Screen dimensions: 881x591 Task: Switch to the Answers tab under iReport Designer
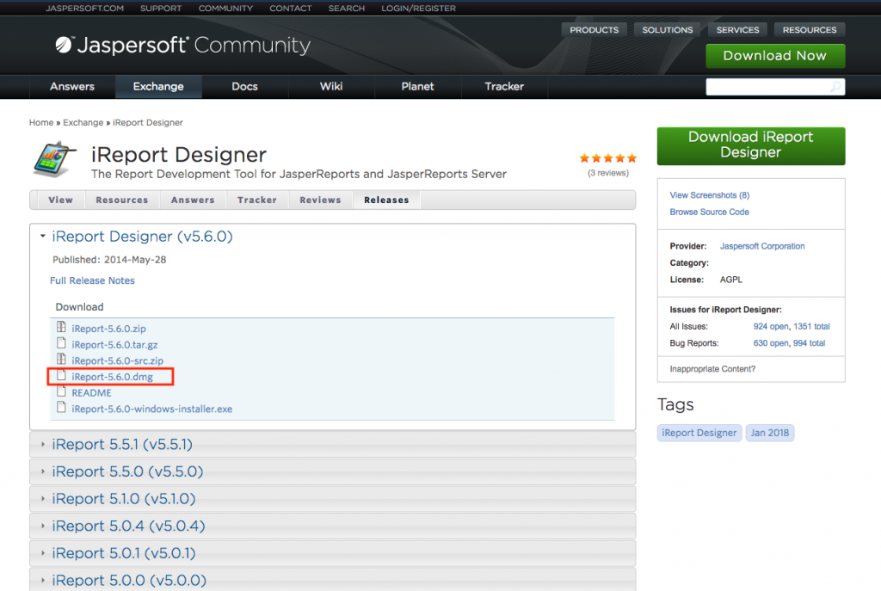click(x=193, y=200)
